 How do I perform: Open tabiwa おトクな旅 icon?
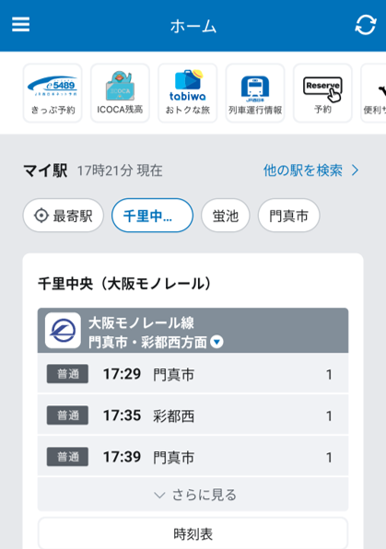pos(188,93)
